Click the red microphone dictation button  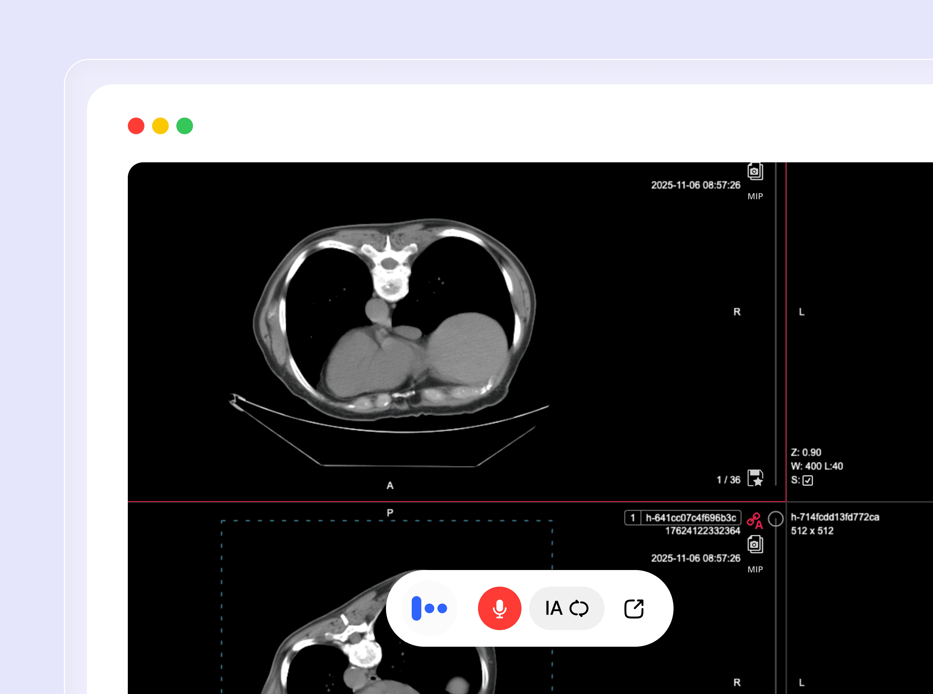(499, 608)
